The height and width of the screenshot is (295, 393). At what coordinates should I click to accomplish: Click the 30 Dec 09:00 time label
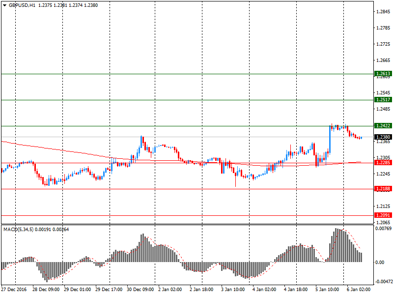(x=140, y=290)
